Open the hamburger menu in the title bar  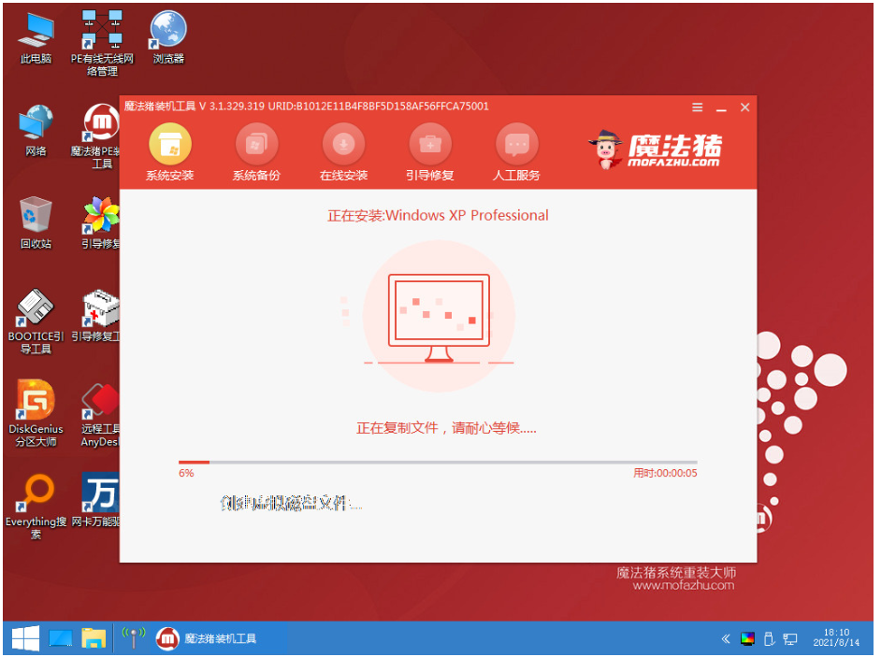(697, 107)
